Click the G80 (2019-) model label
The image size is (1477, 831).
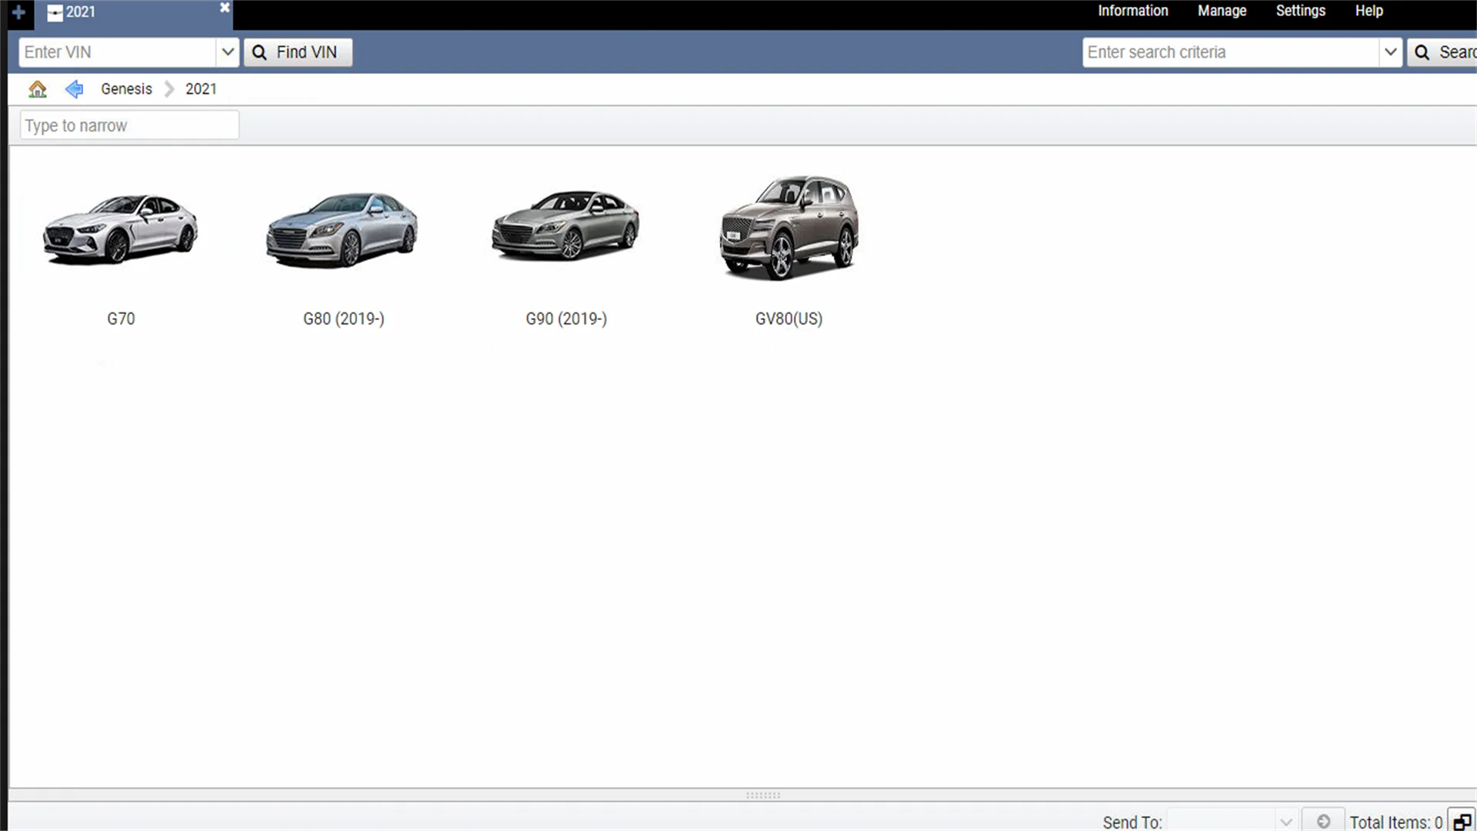tap(343, 319)
